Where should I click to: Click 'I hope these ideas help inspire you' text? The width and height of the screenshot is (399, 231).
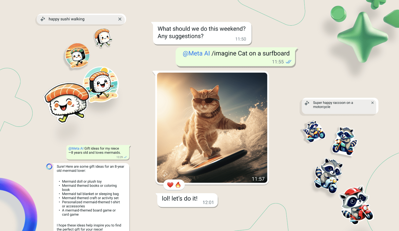click(89, 227)
